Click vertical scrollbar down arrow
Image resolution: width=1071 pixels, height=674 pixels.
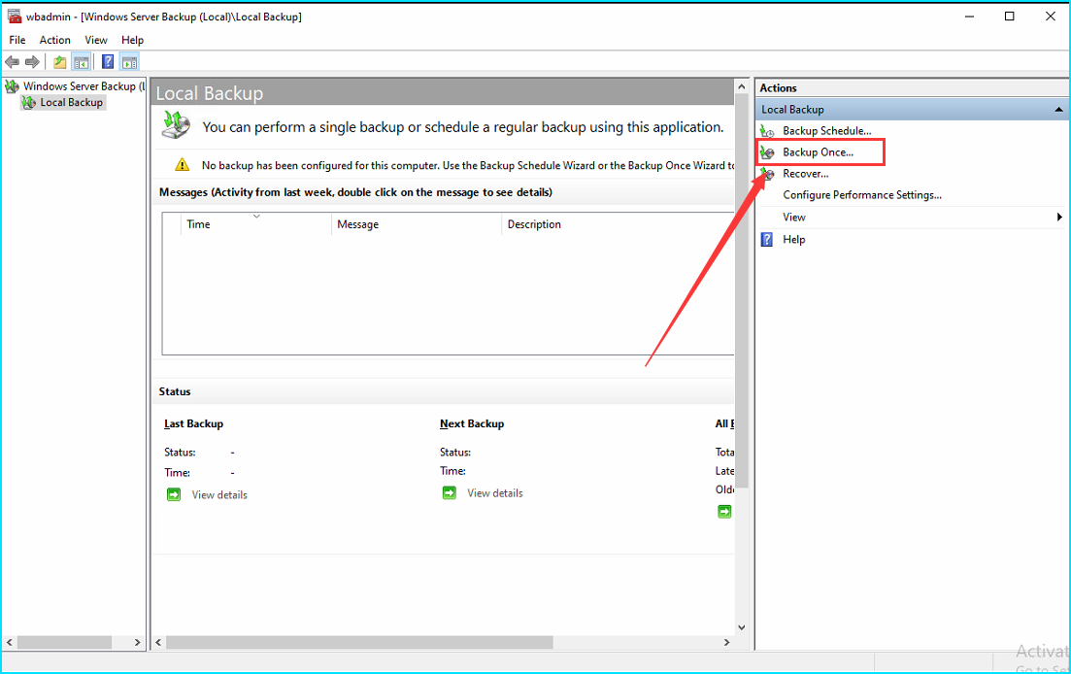742,627
